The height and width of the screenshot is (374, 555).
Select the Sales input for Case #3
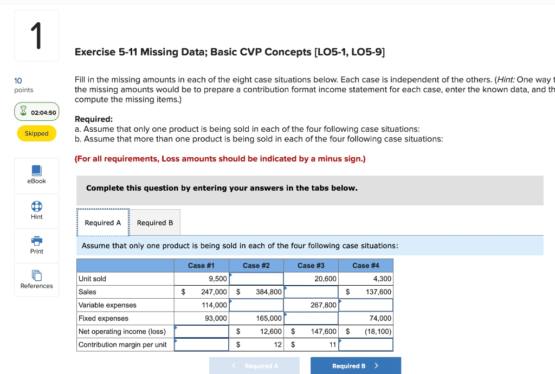pos(311,292)
